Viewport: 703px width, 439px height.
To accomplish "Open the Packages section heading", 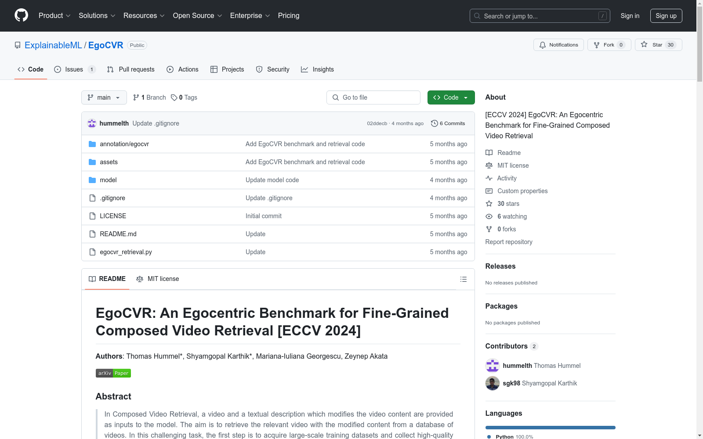I will (x=501, y=306).
